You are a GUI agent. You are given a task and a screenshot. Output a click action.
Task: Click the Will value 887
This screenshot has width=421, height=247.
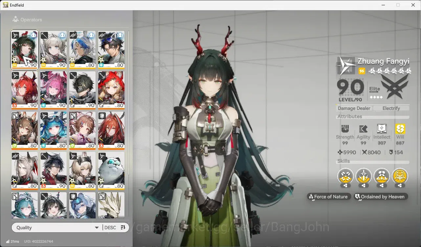(x=400, y=143)
